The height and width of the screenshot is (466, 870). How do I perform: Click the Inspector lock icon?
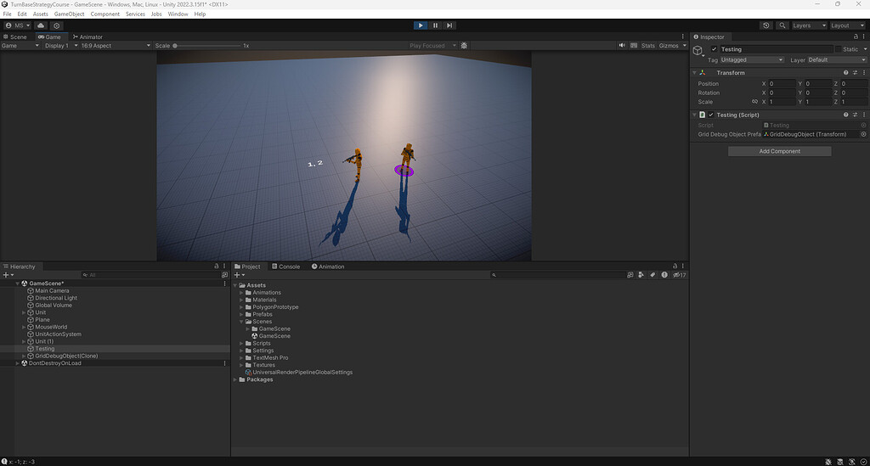point(856,36)
